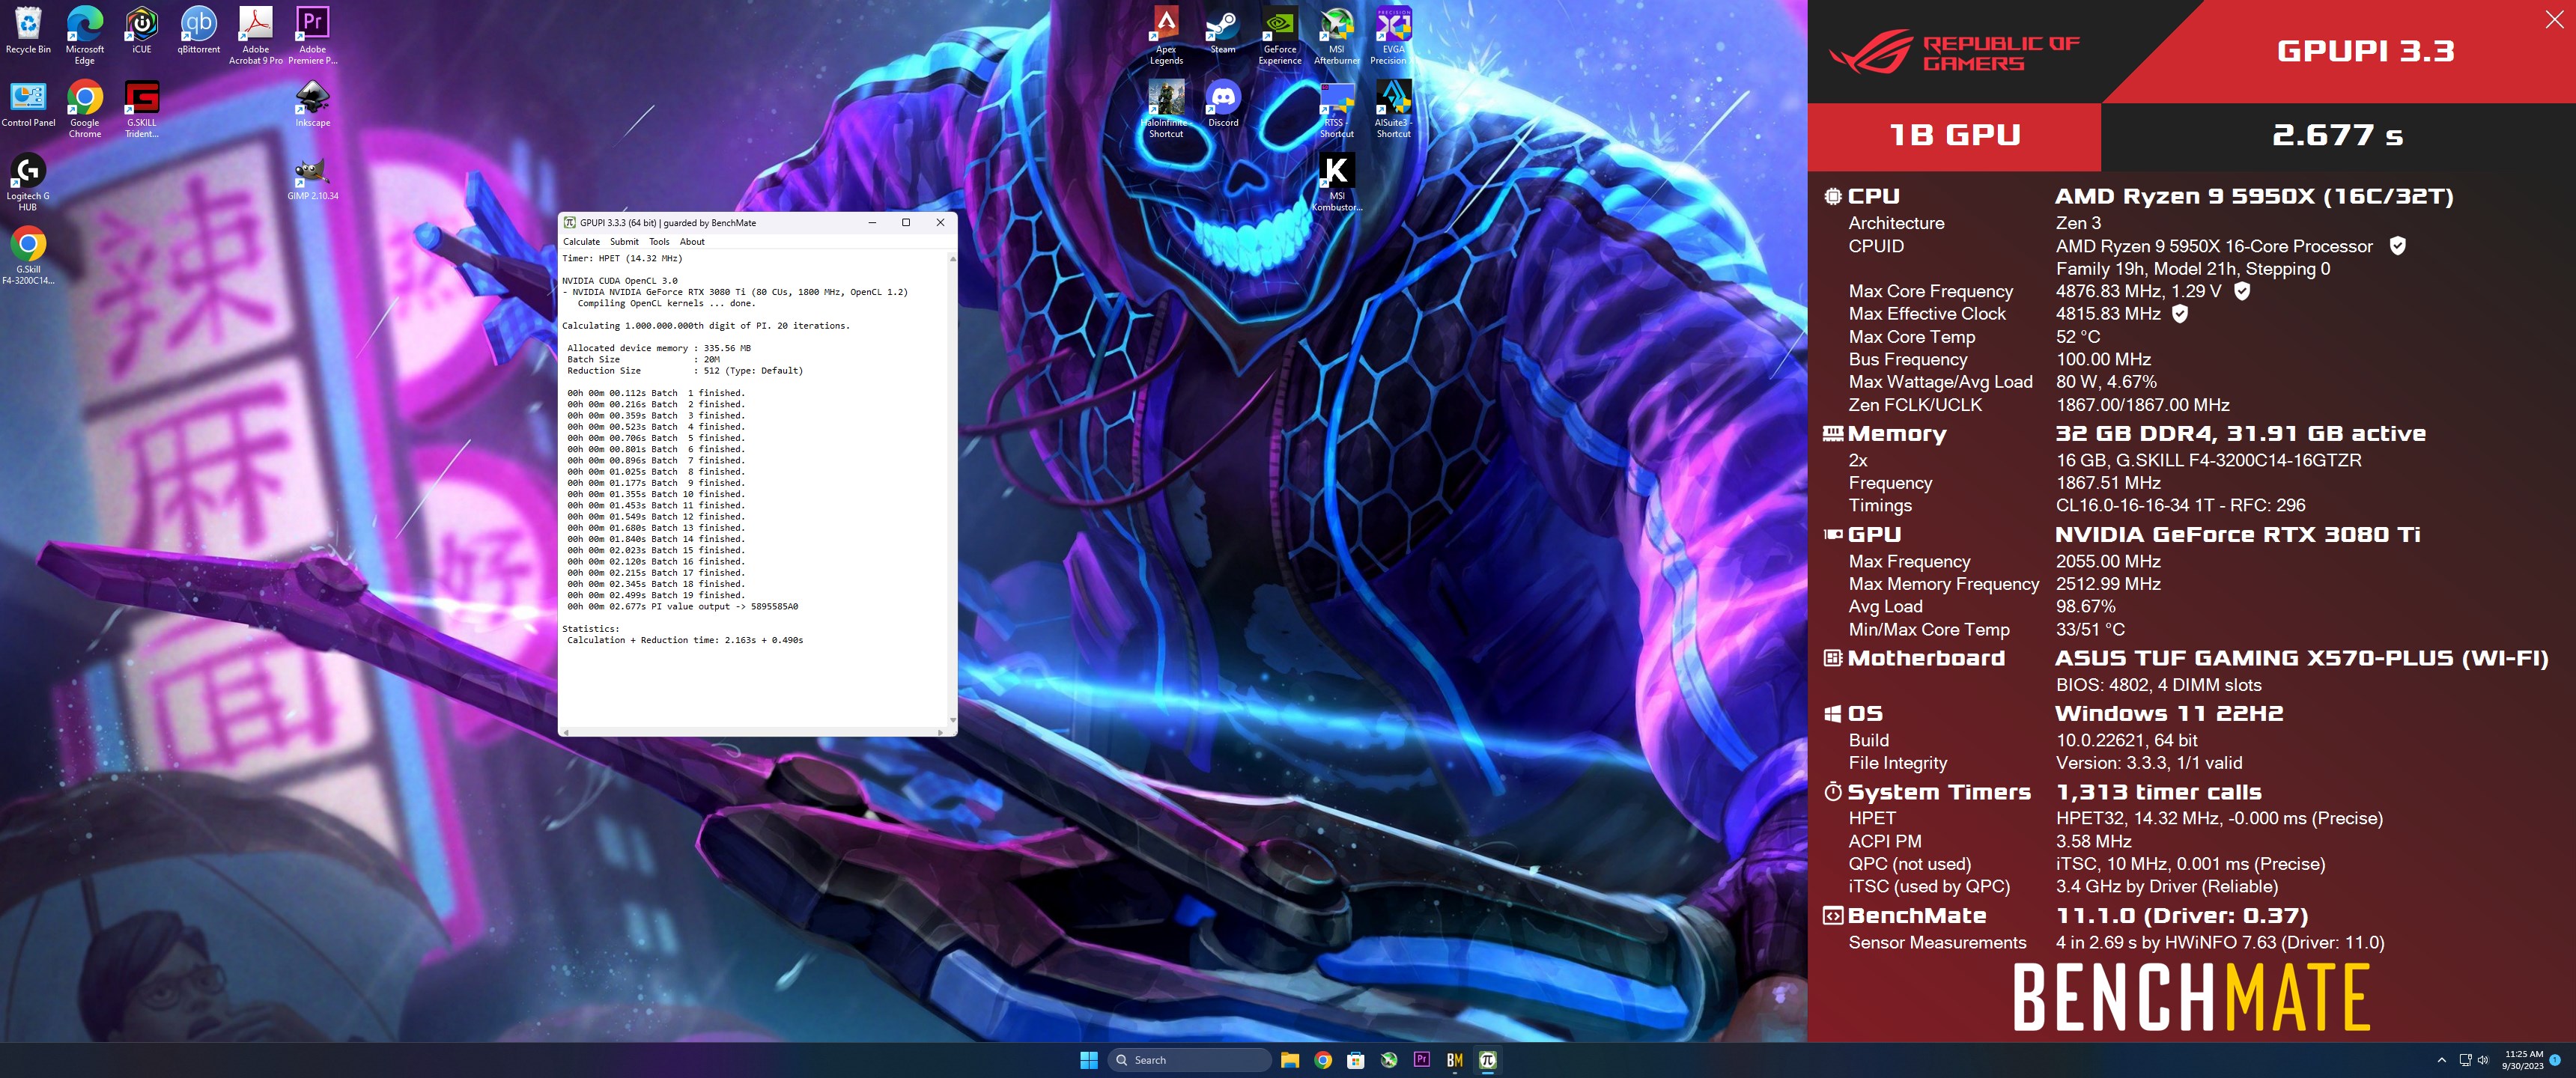This screenshot has width=2576, height=1078.
Task: Click the GPUPI vertical scrollbar down arrow
Action: [952, 719]
